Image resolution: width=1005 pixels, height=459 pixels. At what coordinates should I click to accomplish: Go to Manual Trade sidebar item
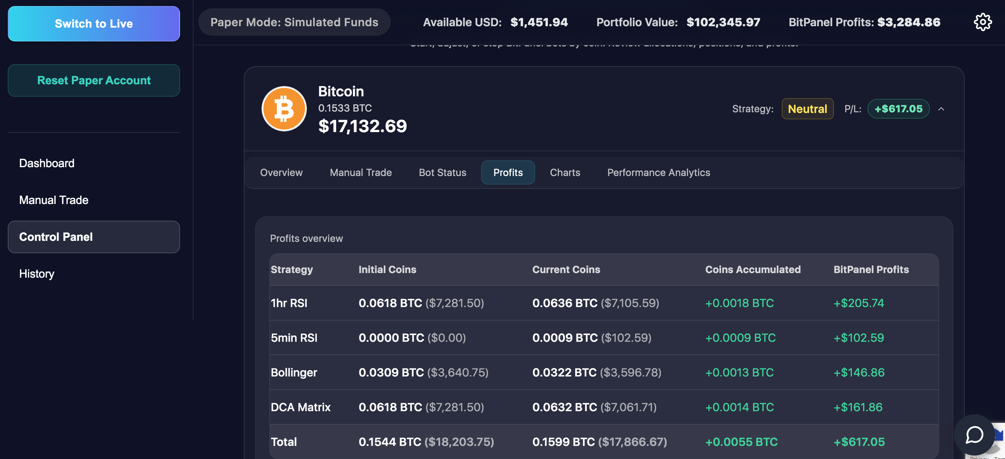(54, 200)
